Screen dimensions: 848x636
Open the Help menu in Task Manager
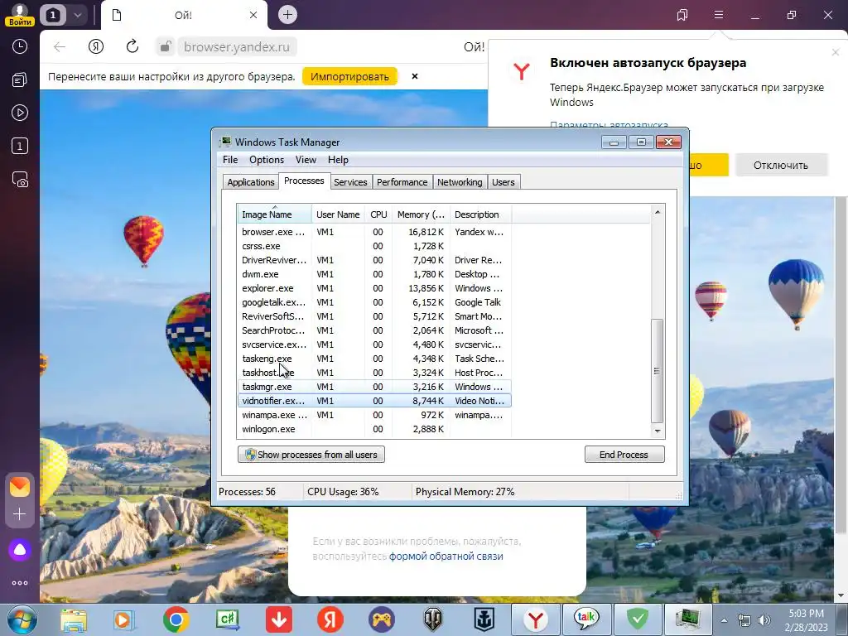pyautogui.click(x=338, y=160)
